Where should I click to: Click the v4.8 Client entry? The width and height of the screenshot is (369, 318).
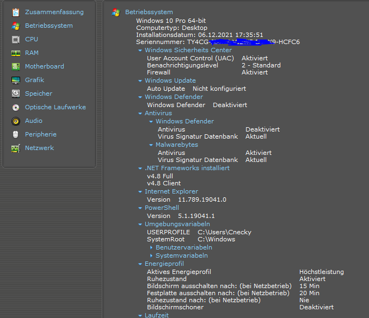tap(164, 183)
